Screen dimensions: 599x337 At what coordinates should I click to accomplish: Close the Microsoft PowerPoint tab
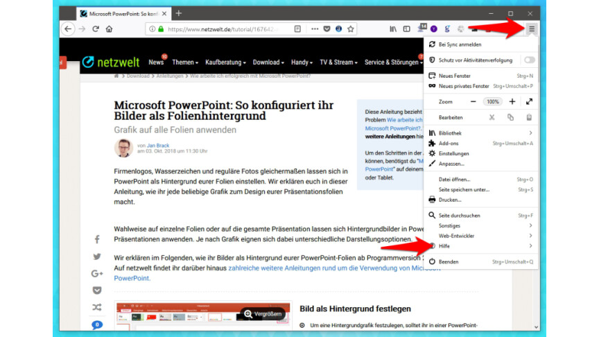pos(164,14)
